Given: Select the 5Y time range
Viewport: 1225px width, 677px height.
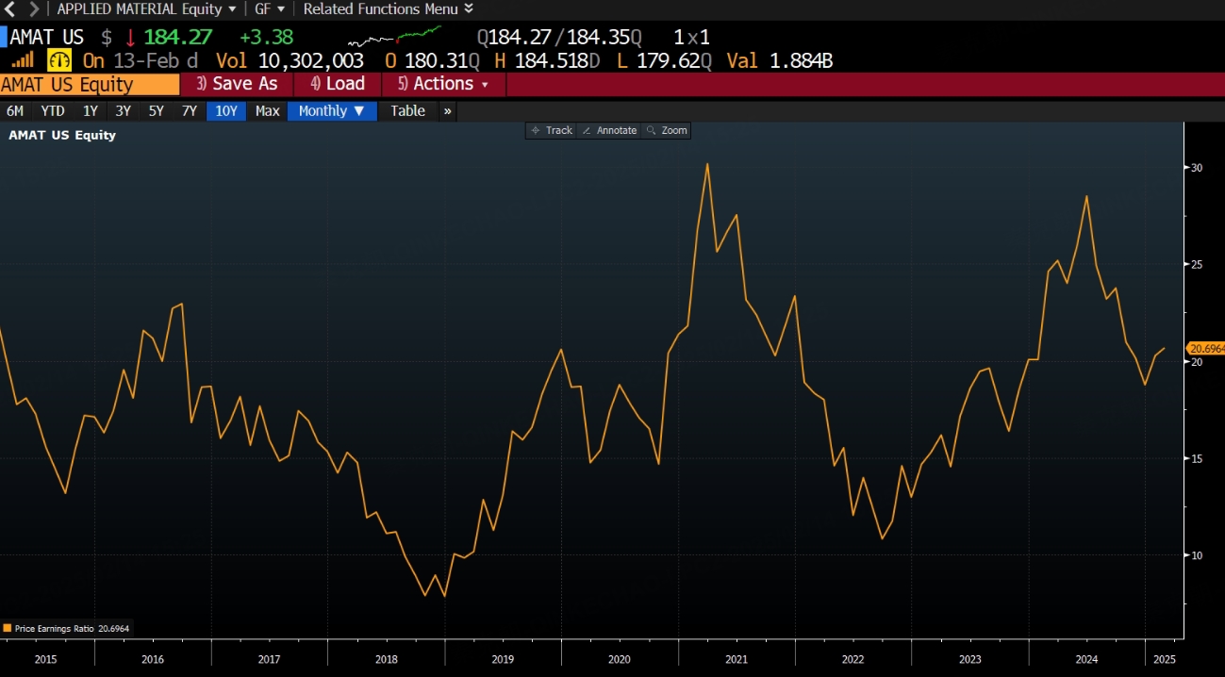Looking at the screenshot, I should (x=157, y=110).
